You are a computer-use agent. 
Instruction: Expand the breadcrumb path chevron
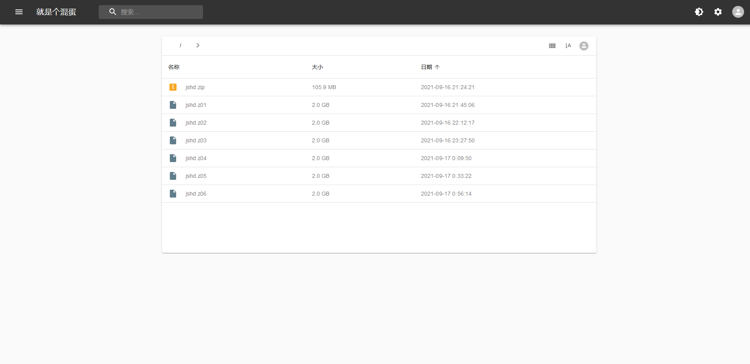[198, 45]
